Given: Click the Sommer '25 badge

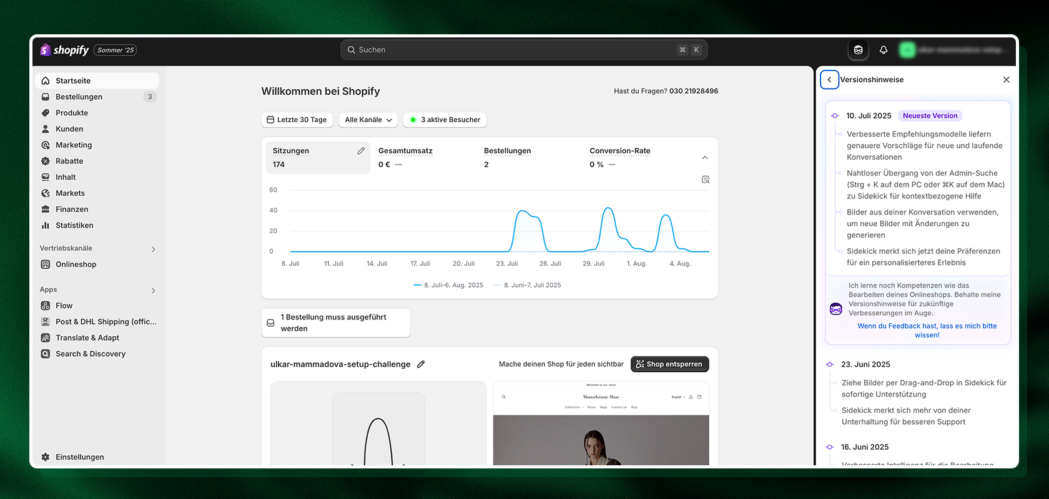Looking at the screenshot, I should coord(116,50).
